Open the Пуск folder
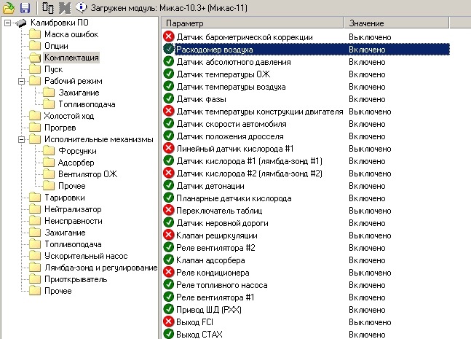 tap(53, 69)
